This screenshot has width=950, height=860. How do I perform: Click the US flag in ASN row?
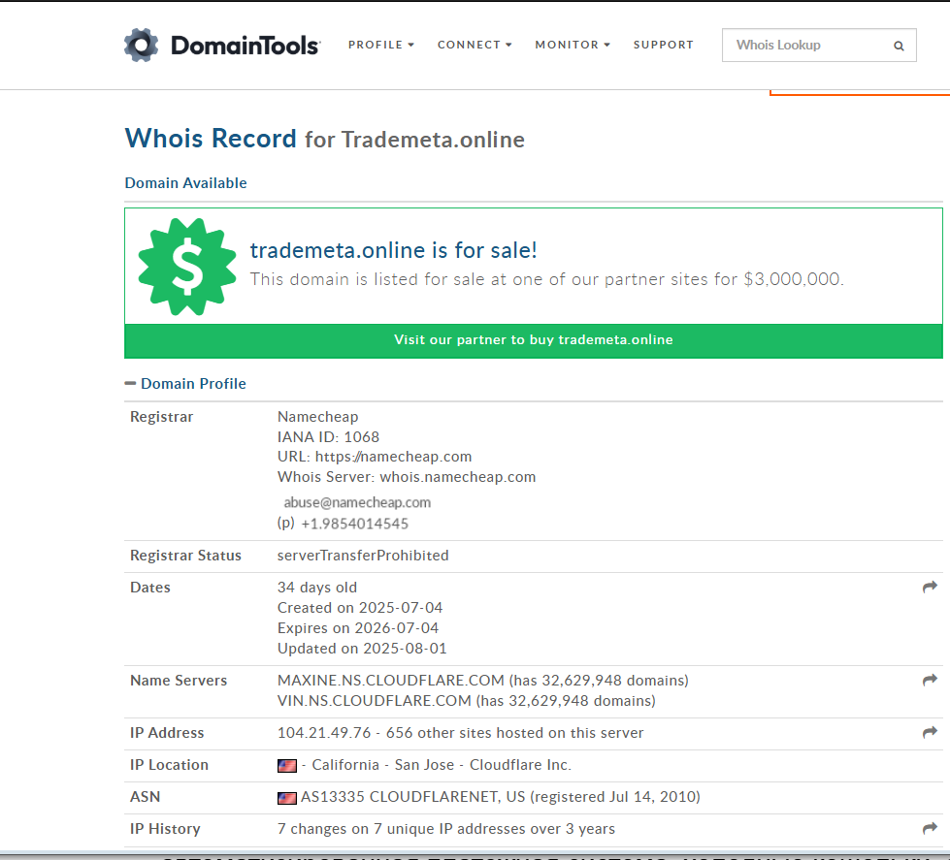287,798
